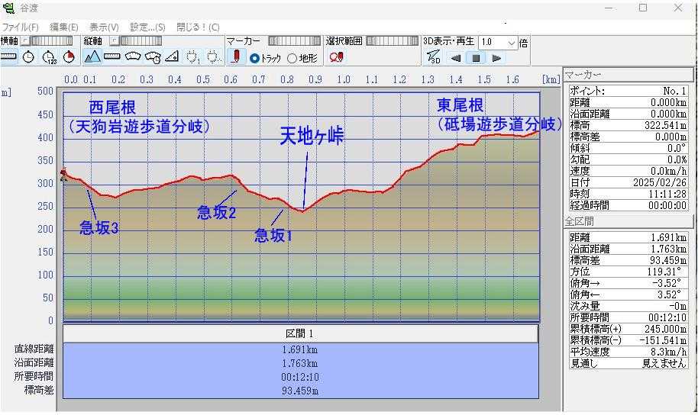
Task: Click 閉じる！(C) to close the graph
Action: [198, 27]
